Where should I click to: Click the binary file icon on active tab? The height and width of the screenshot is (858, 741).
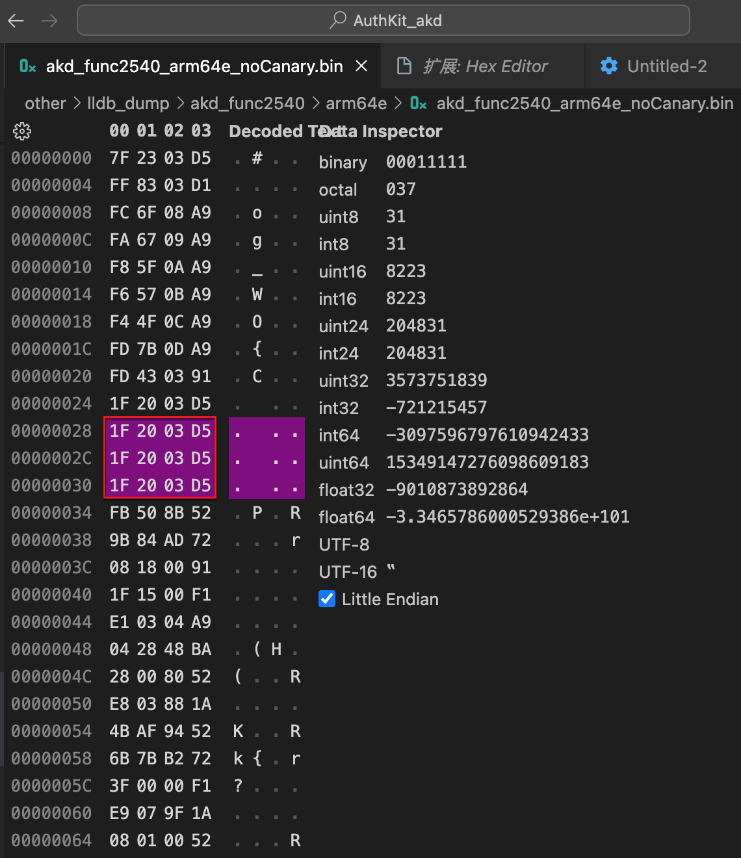click(x=28, y=66)
